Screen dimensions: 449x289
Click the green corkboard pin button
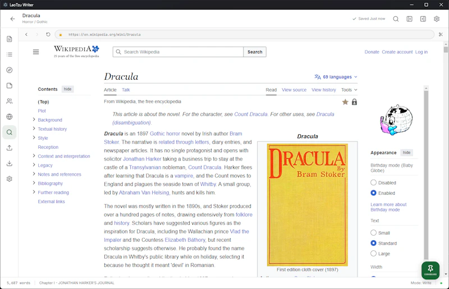(430, 270)
